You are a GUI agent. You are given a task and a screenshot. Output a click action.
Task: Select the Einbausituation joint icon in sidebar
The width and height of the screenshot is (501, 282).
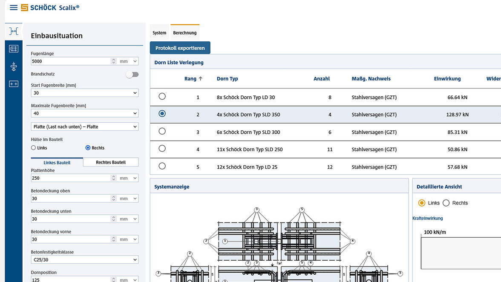[14, 31]
